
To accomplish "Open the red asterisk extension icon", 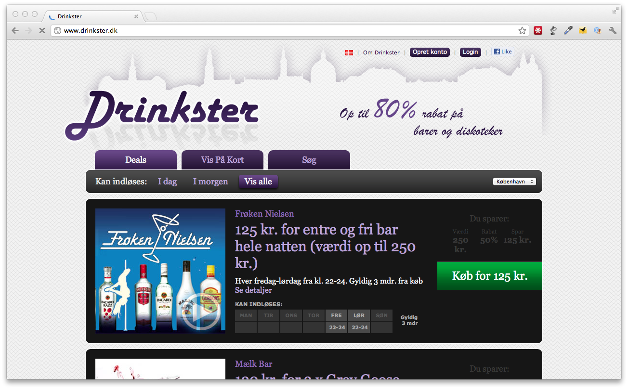I will [538, 30].
